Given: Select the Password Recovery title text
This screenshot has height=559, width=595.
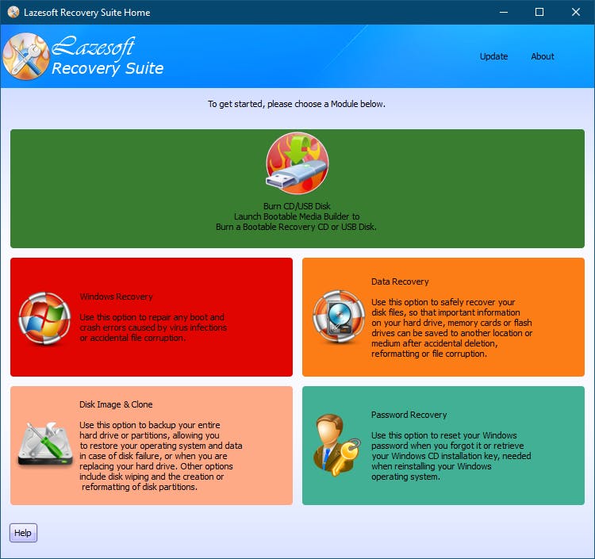Looking at the screenshot, I should pos(409,415).
